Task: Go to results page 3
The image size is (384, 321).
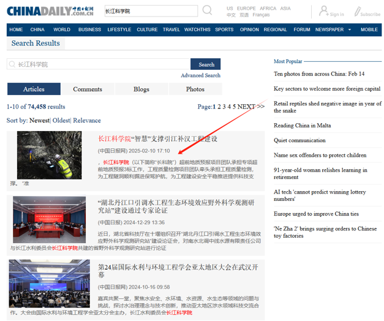Action: coord(224,107)
